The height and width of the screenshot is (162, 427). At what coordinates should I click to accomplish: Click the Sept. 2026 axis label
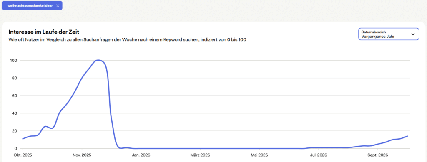(x=377, y=155)
